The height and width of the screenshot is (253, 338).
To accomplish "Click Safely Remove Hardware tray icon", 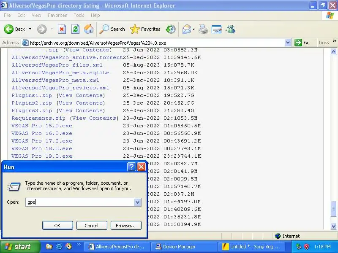I will pos(299,247).
